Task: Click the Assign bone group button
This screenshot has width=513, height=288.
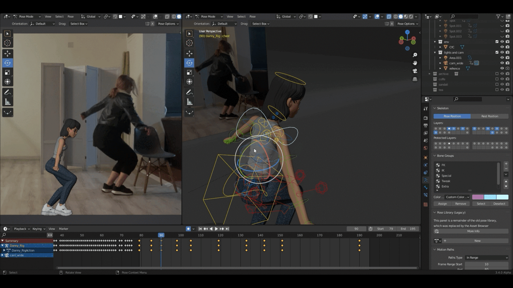Action: coord(442,204)
